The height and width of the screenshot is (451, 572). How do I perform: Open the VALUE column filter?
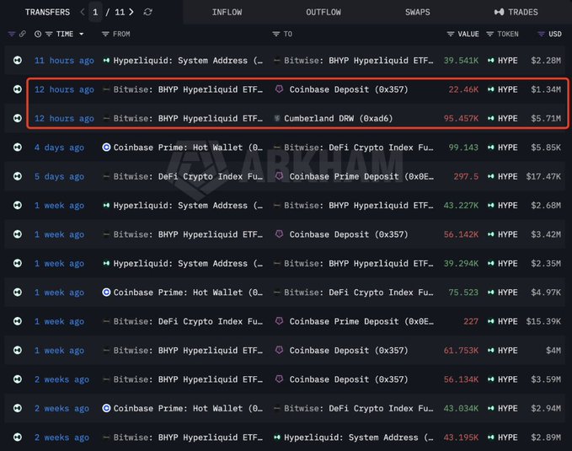pos(451,34)
